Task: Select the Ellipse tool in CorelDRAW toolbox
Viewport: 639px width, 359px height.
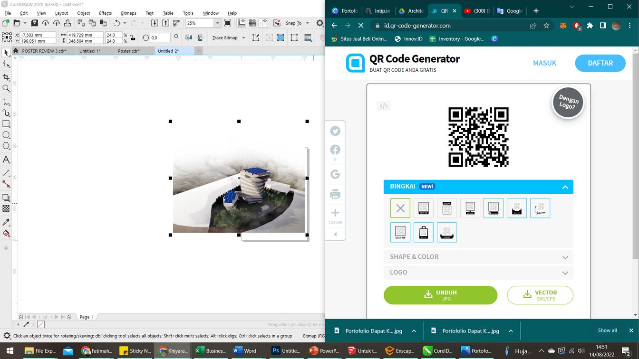Action: click(6, 135)
